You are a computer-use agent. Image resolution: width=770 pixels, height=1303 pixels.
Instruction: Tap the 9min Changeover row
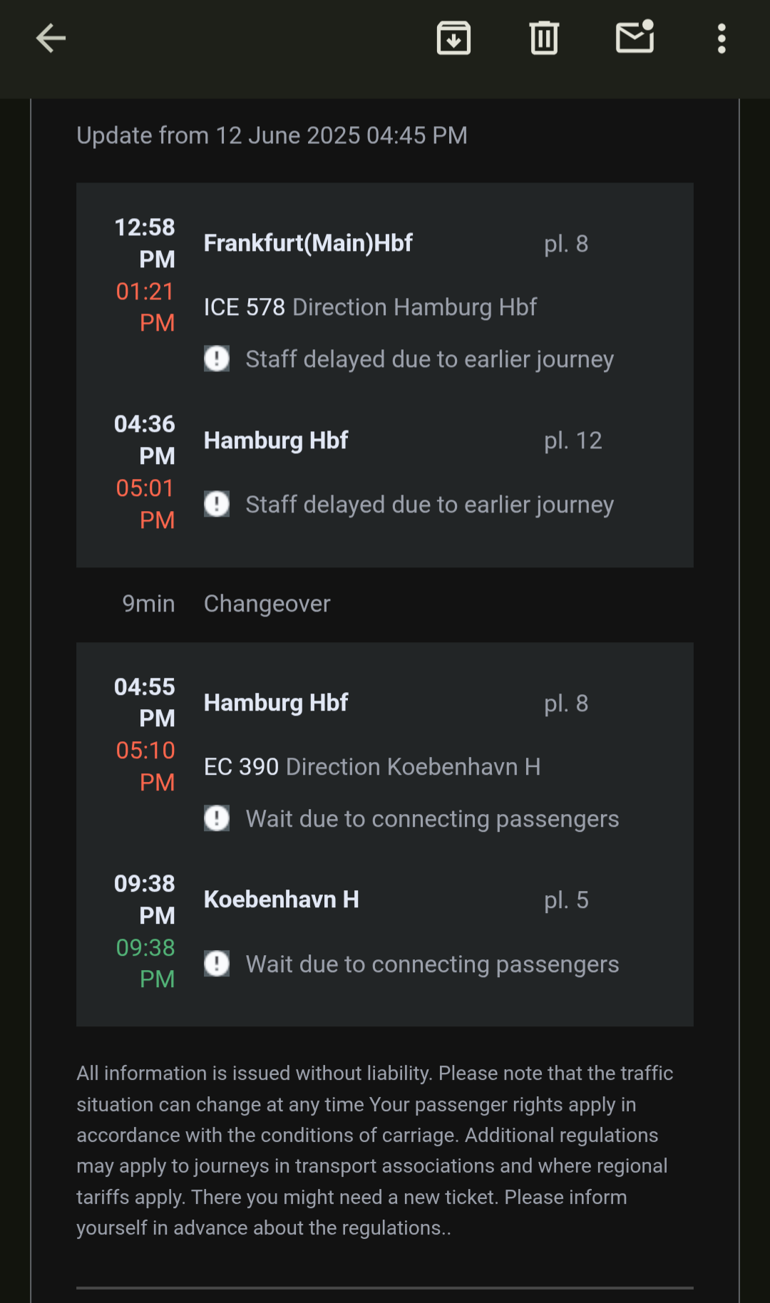click(385, 604)
